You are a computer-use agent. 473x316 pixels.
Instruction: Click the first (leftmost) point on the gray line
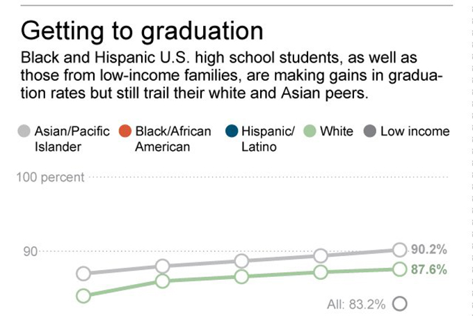point(83,274)
